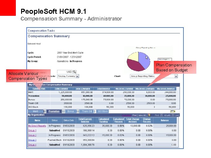
Task: Sort by Funded Plan column header
Action: (x=39, y=89)
